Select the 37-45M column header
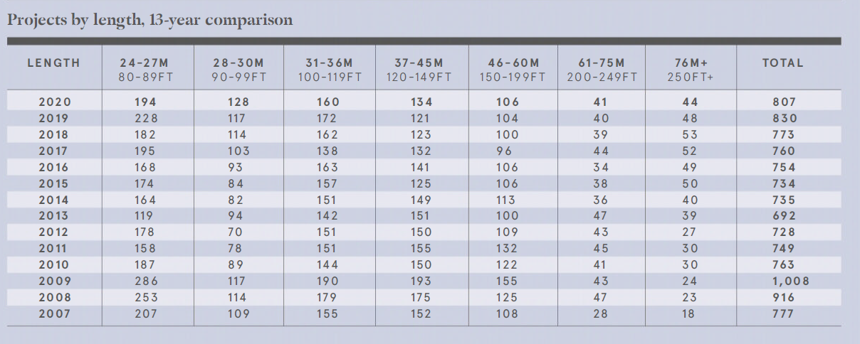860x344 pixels. [421, 63]
